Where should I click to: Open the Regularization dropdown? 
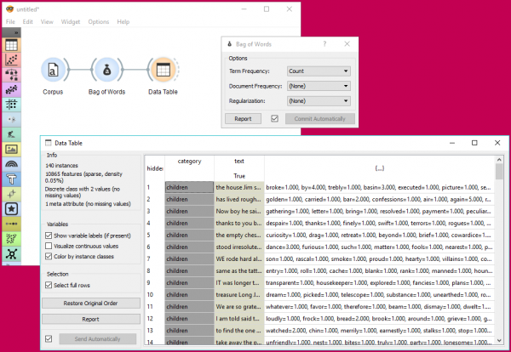point(319,100)
